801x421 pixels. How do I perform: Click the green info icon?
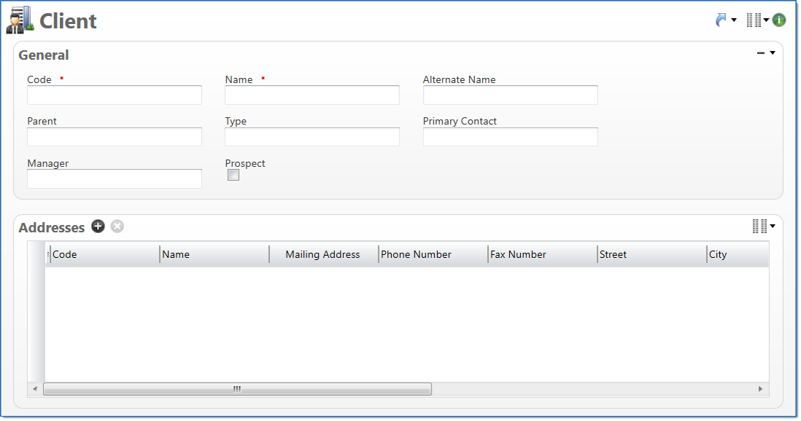click(x=779, y=20)
